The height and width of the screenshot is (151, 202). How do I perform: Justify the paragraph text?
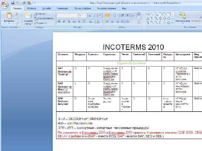(122, 22)
